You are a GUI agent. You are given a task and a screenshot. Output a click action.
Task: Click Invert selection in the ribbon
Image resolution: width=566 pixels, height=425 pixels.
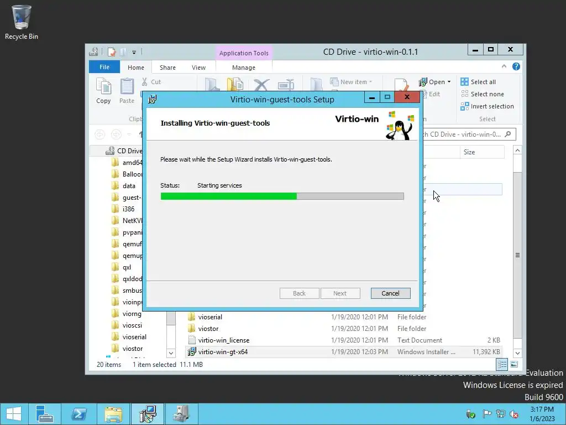point(488,106)
